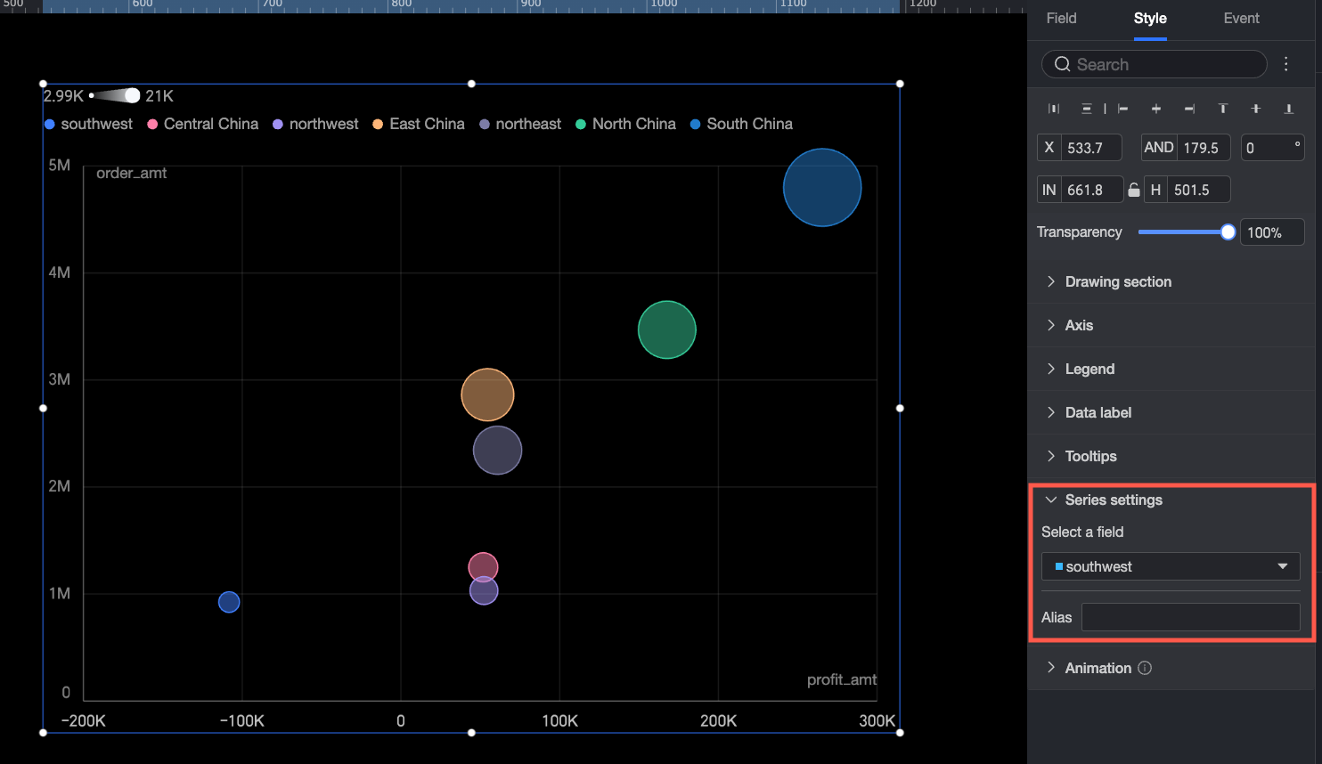Click the gray-purple northeast bubble
The image size is (1322, 764).
coord(497,450)
